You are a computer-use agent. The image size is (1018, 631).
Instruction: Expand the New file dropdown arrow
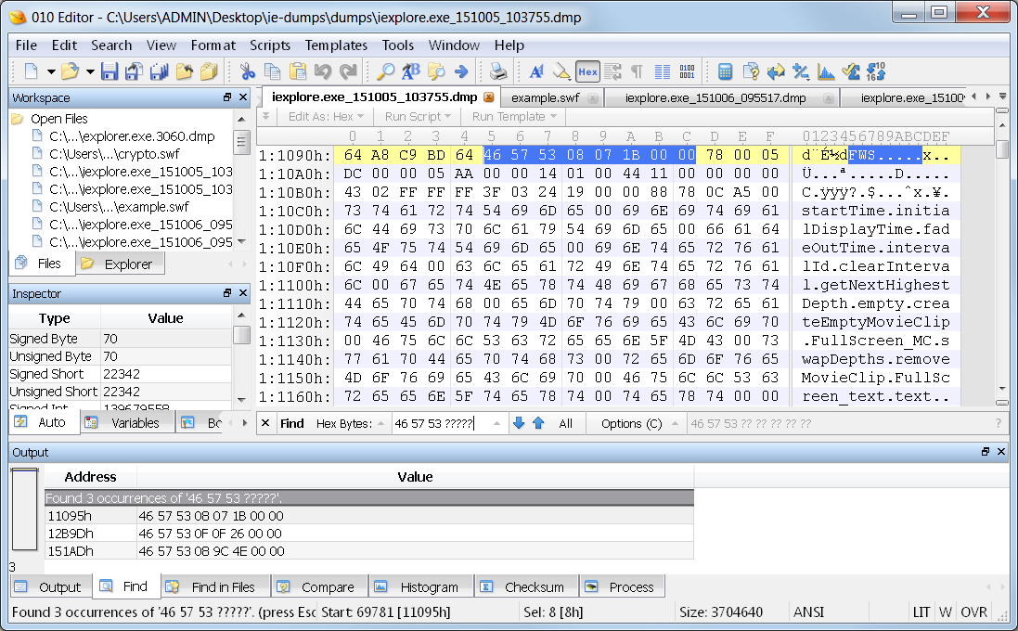(50, 71)
